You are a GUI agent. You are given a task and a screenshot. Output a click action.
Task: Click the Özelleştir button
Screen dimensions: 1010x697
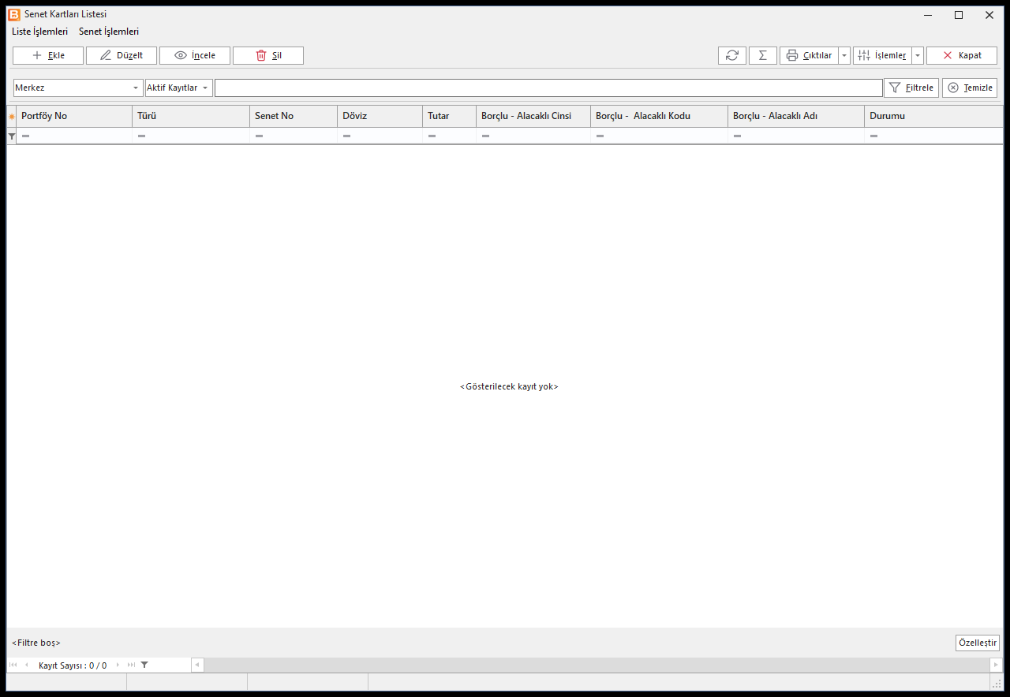pyautogui.click(x=978, y=643)
